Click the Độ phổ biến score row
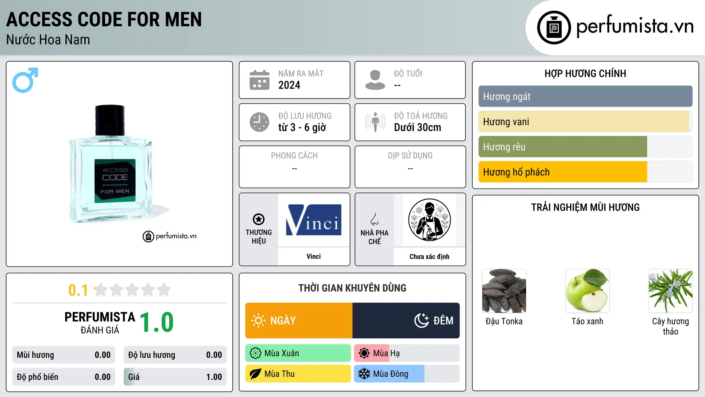705x397 pixels. pos(64,377)
